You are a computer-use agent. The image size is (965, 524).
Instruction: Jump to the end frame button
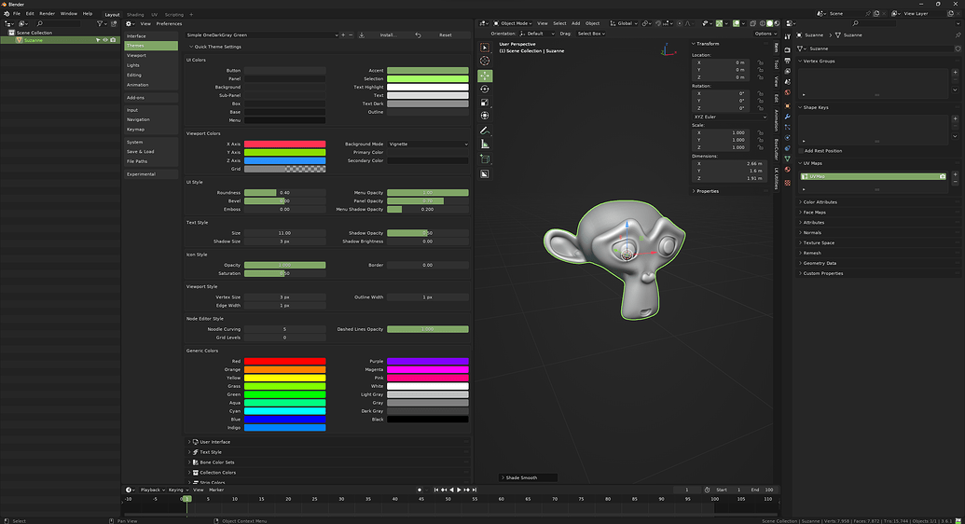pyautogui.click(x=475, y=490)
